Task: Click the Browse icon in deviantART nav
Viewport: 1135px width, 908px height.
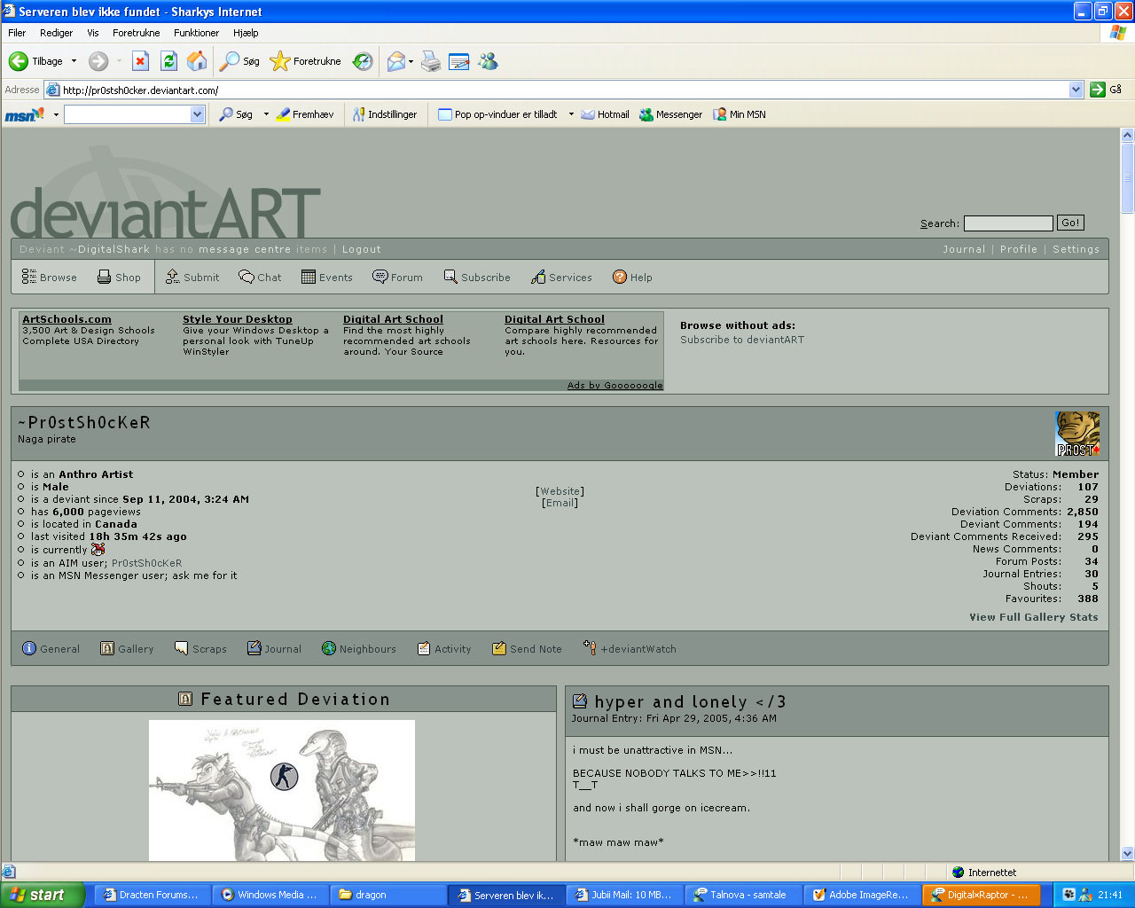Action: 28,277
